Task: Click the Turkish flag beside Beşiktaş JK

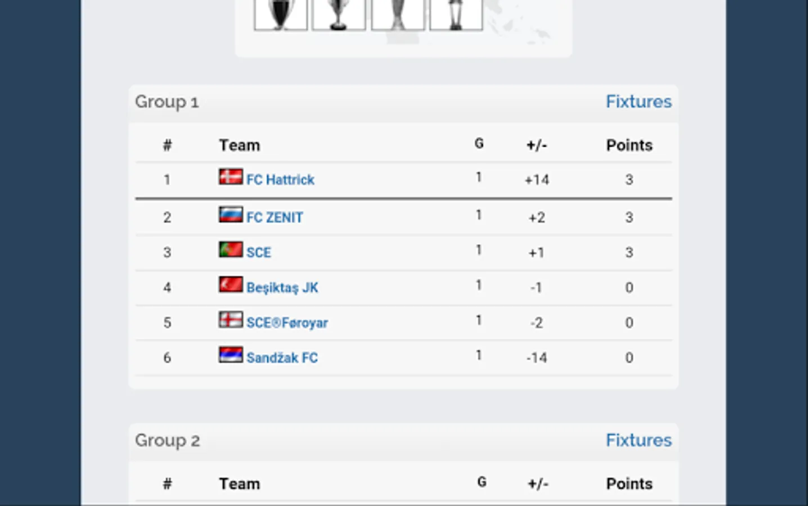Action: 231,285
